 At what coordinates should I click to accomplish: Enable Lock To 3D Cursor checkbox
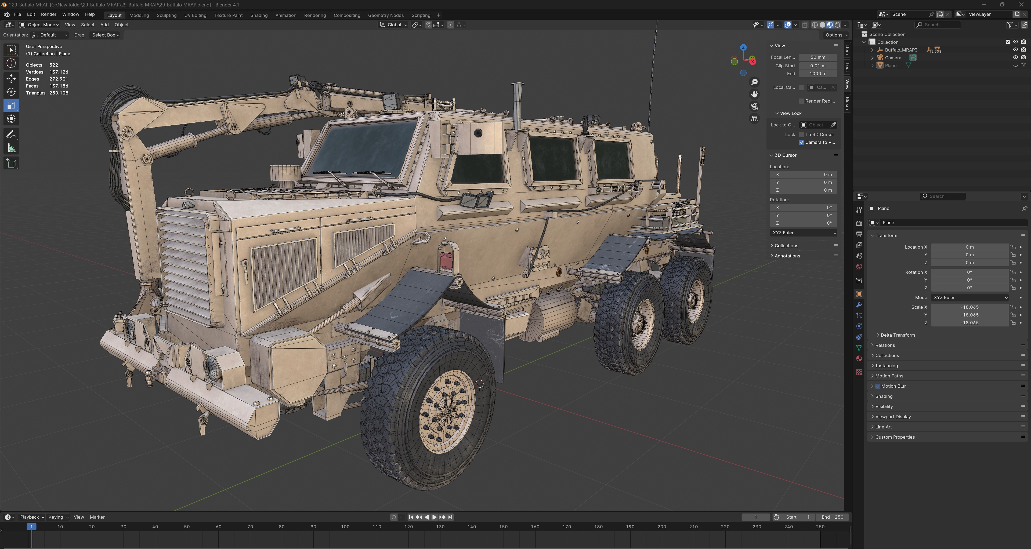[x=801, y=134]
